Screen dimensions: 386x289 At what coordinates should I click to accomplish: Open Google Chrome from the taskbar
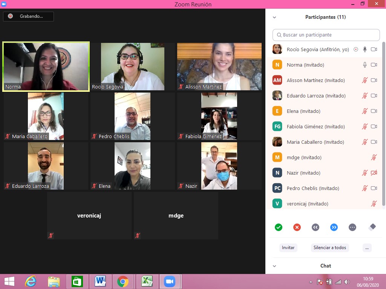(x=123, y=281)
